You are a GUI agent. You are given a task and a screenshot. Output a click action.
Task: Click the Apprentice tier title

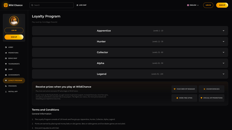coord(104,31)
